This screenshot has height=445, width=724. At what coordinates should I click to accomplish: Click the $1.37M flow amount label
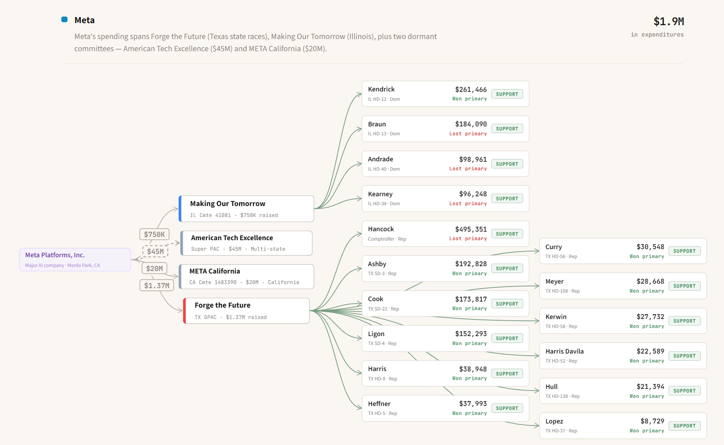(x=157, y=286)
